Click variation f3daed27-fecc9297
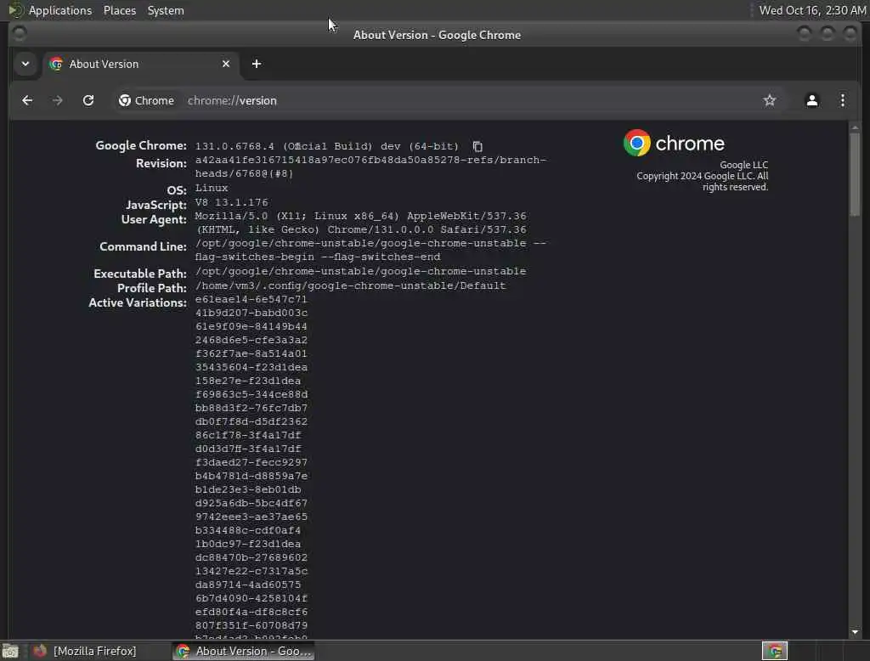Image resolution: width=870 pixels, height=661 pixels. [x=251, y=462]
